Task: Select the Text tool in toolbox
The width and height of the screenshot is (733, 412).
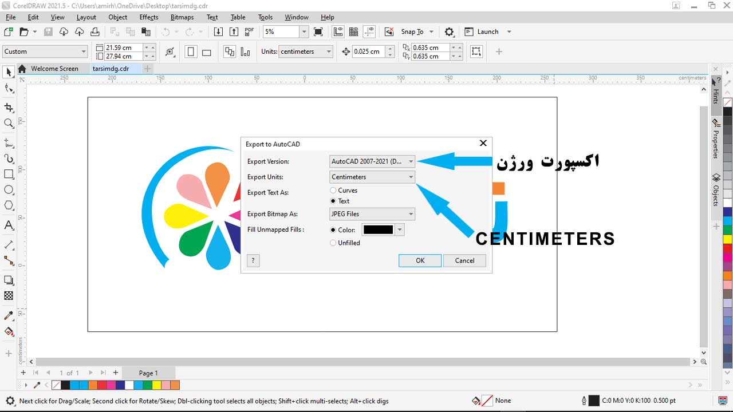Action: point(9,225)
